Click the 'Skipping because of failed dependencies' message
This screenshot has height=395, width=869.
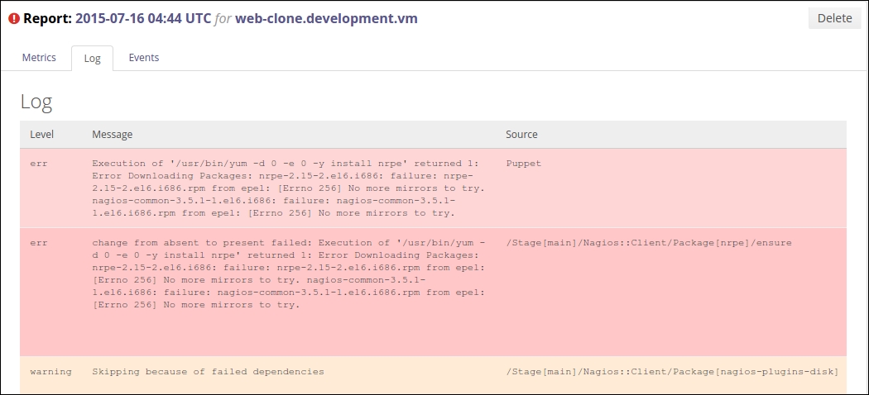pos(208,372)
